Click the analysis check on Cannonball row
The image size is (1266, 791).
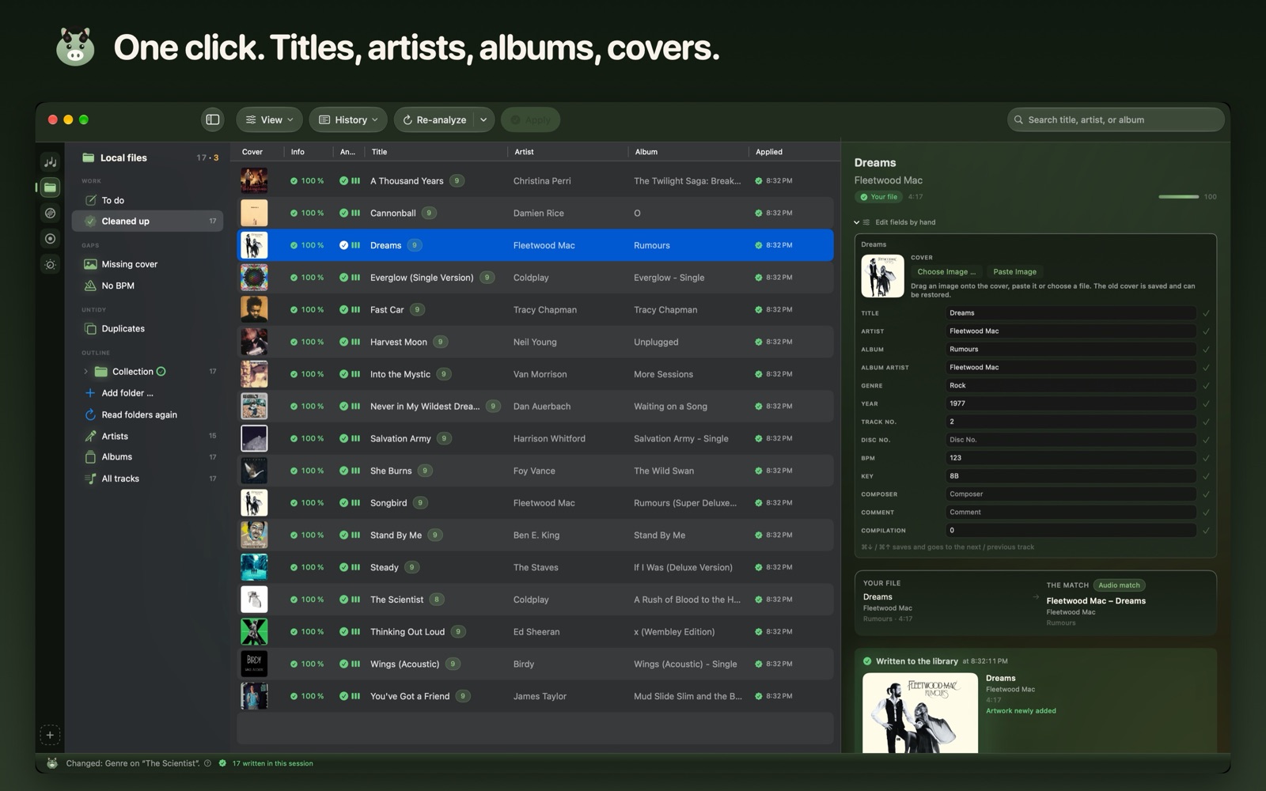point(344,213)
